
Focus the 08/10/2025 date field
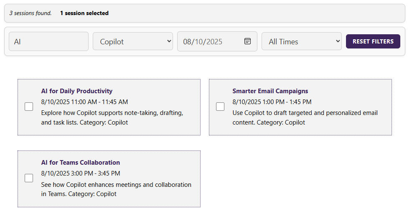coord(209,41)
